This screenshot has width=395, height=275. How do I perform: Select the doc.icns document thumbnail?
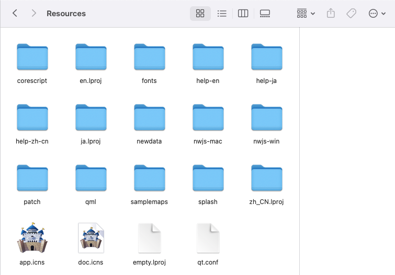tap(91, 238)
